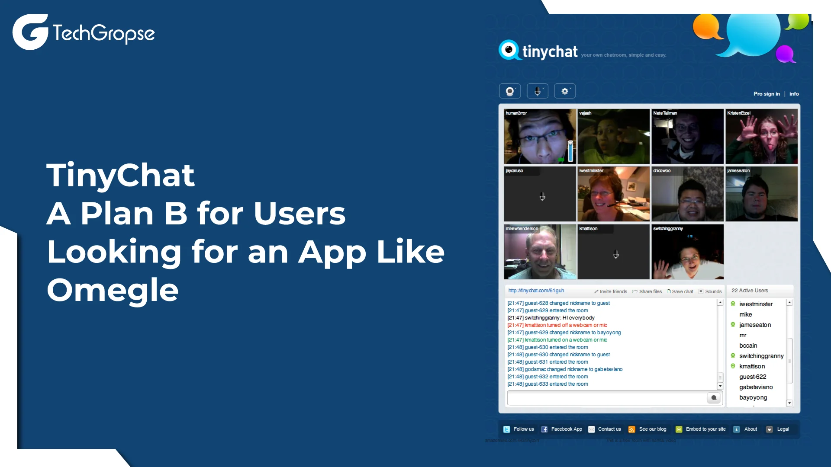Click the Facebook App icon

544,429
